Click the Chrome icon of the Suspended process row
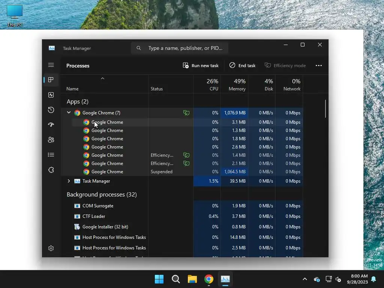 (86, 172)
